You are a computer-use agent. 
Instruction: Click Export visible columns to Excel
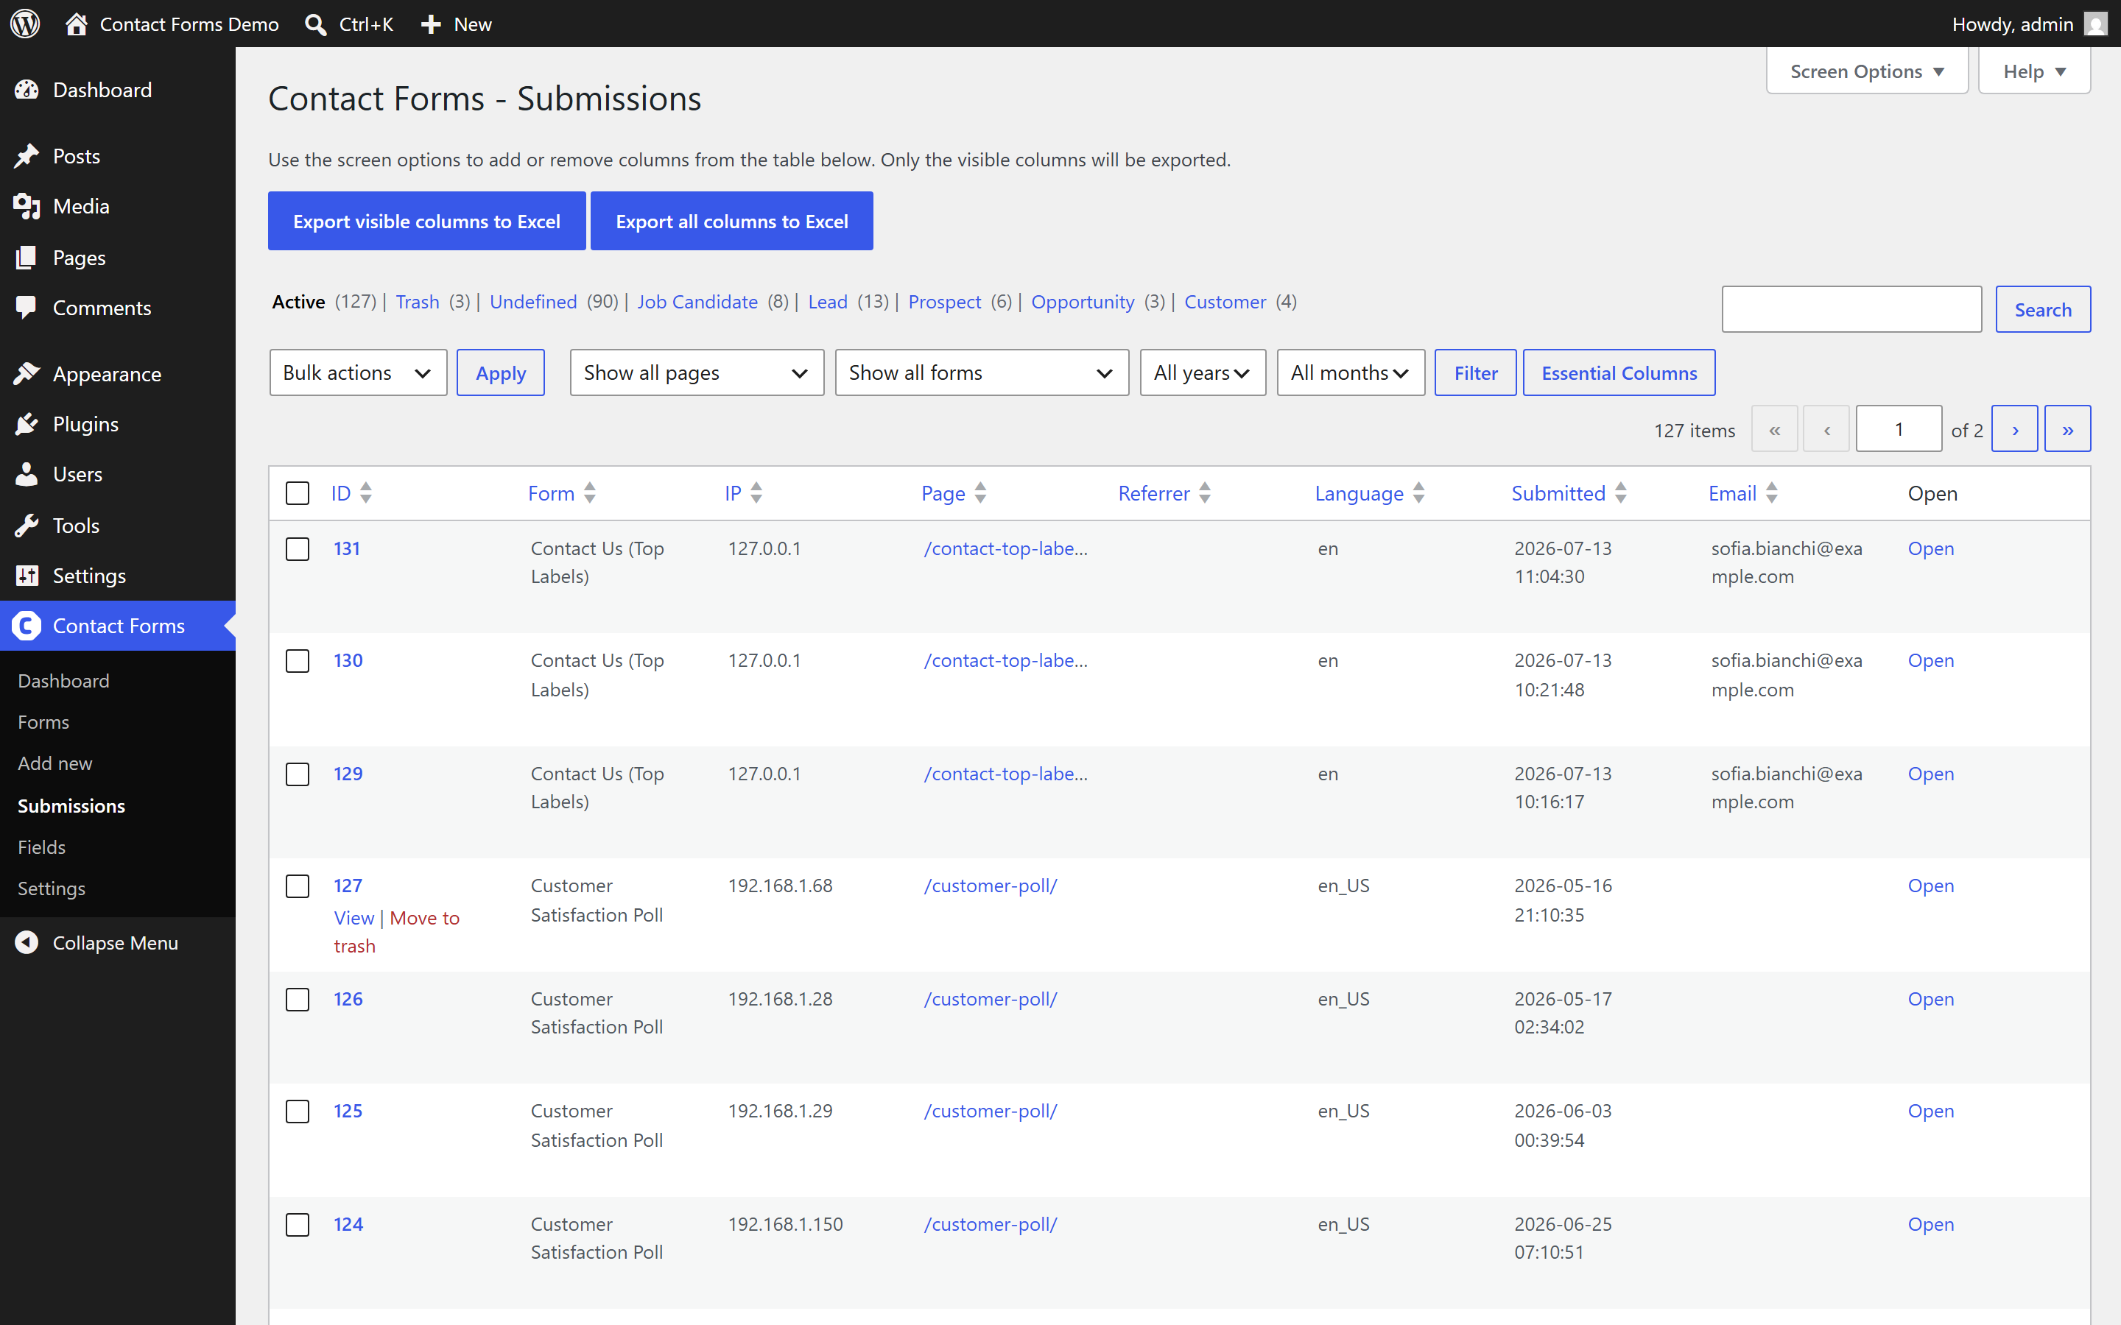(x=427, y=221)
